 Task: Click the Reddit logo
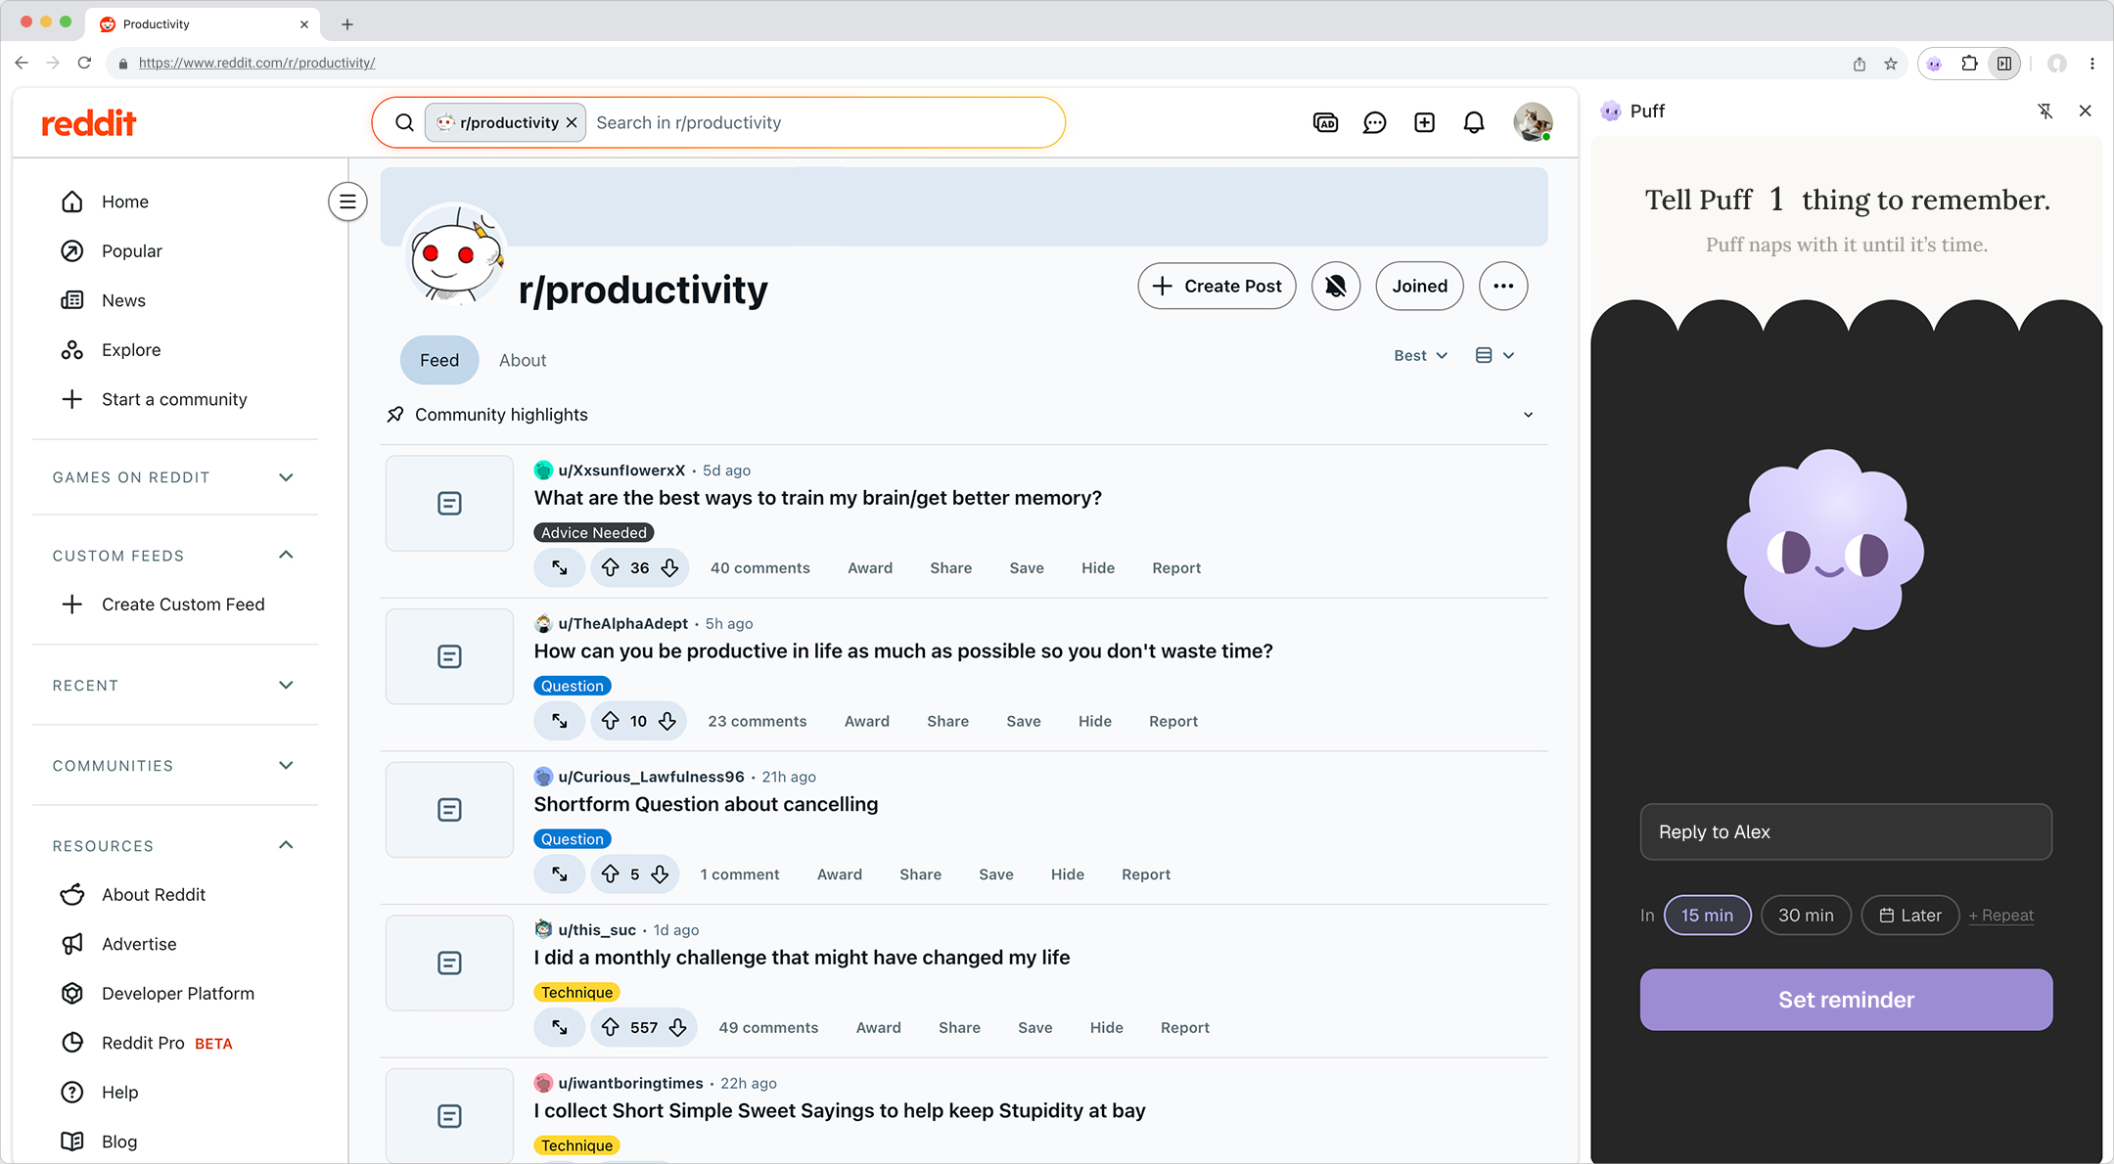pyautogui.click(x=89, y=123)
